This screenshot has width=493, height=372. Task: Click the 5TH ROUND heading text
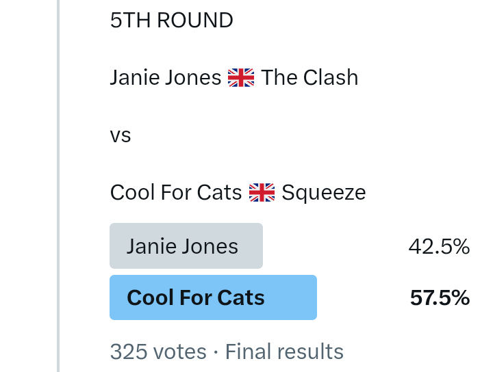pyautogui.click(x=171, y=21)
